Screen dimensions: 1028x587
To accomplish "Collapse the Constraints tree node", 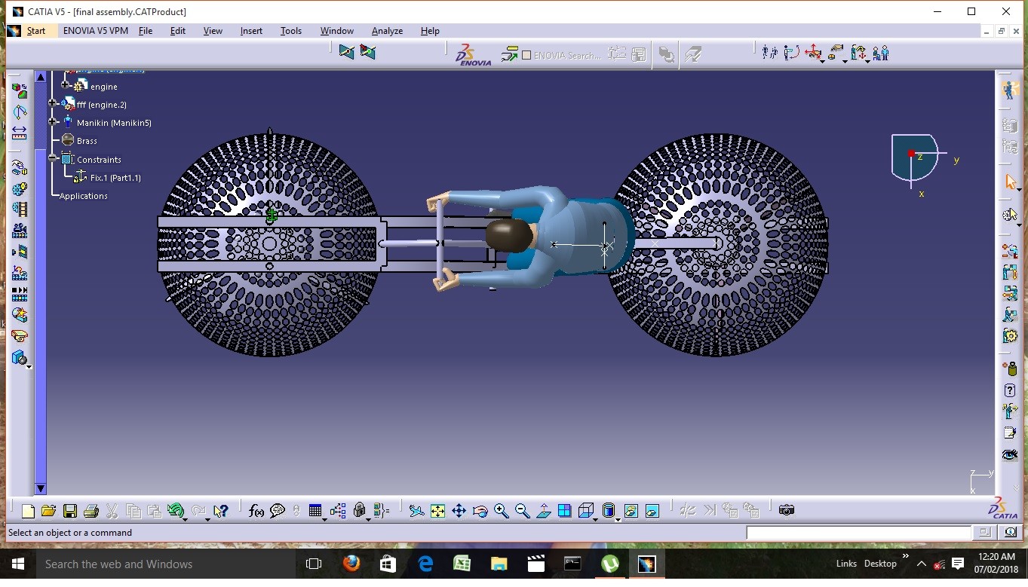I will pos(52,158).
